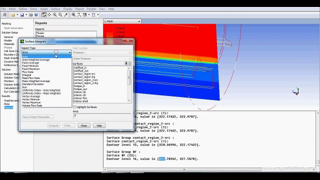Viewport: 320px width, 180px height.
Task: Open the File menu
Action: click(x=3, y=9)
